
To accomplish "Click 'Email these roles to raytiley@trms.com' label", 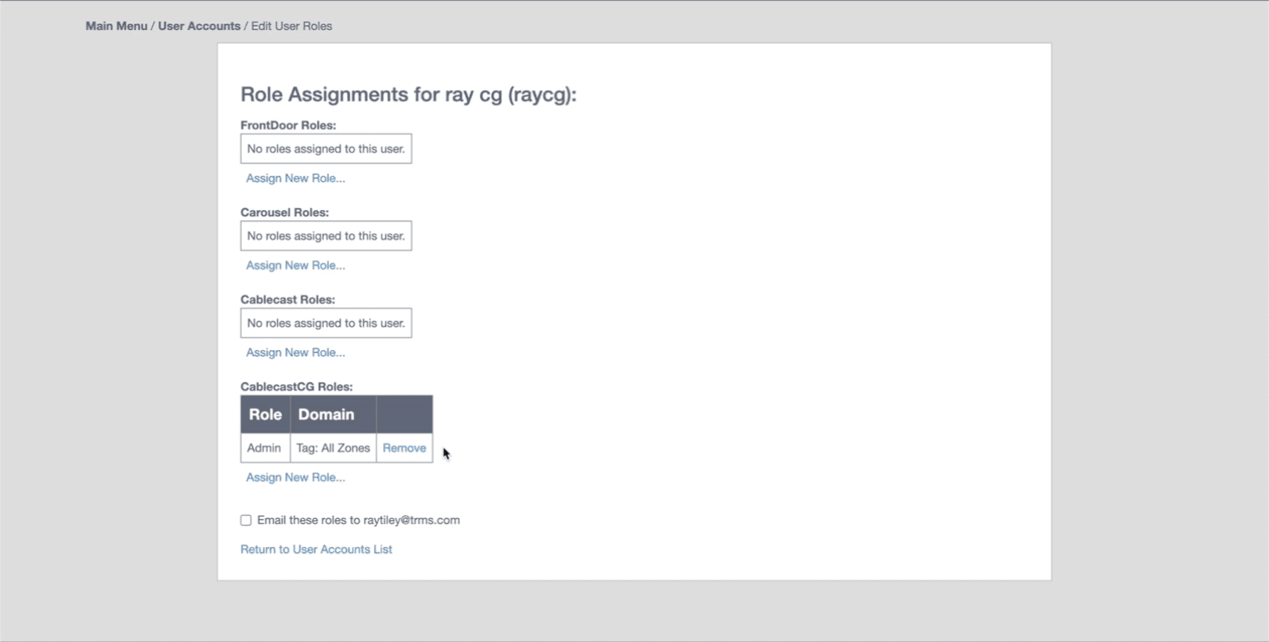I will pos(358,520).
